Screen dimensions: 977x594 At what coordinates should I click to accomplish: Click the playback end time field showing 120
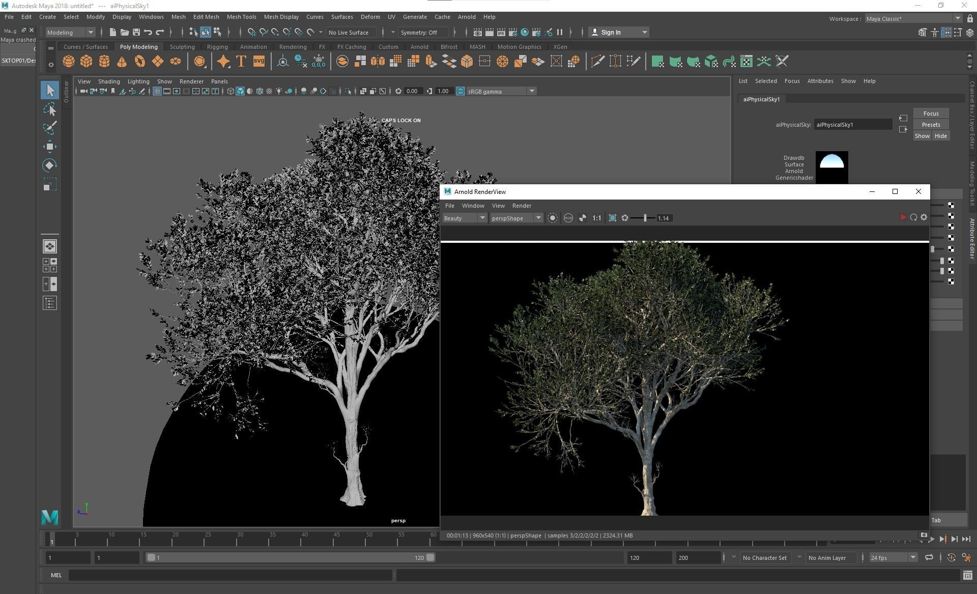pyautogui.click(x=649, y=557)
